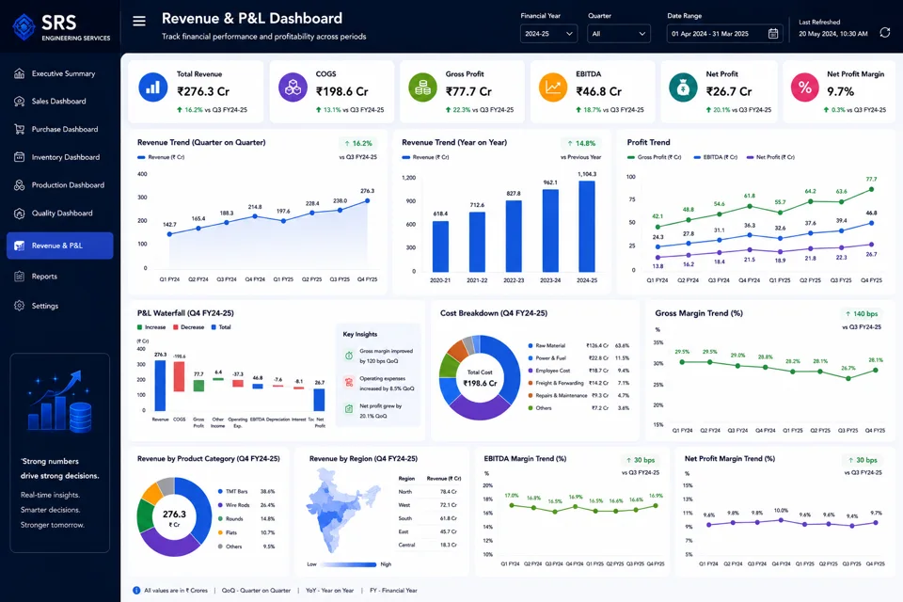Screen dimensions: 903x602
Task: Toggle EBITDA legend in Profit Trend
Action: click(715, 157)
